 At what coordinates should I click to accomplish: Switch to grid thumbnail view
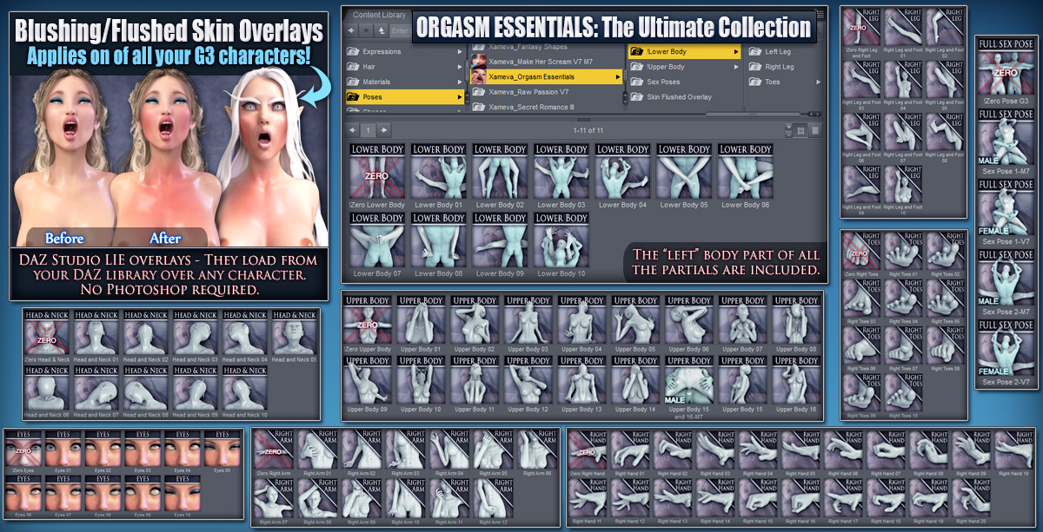point(801,130)
